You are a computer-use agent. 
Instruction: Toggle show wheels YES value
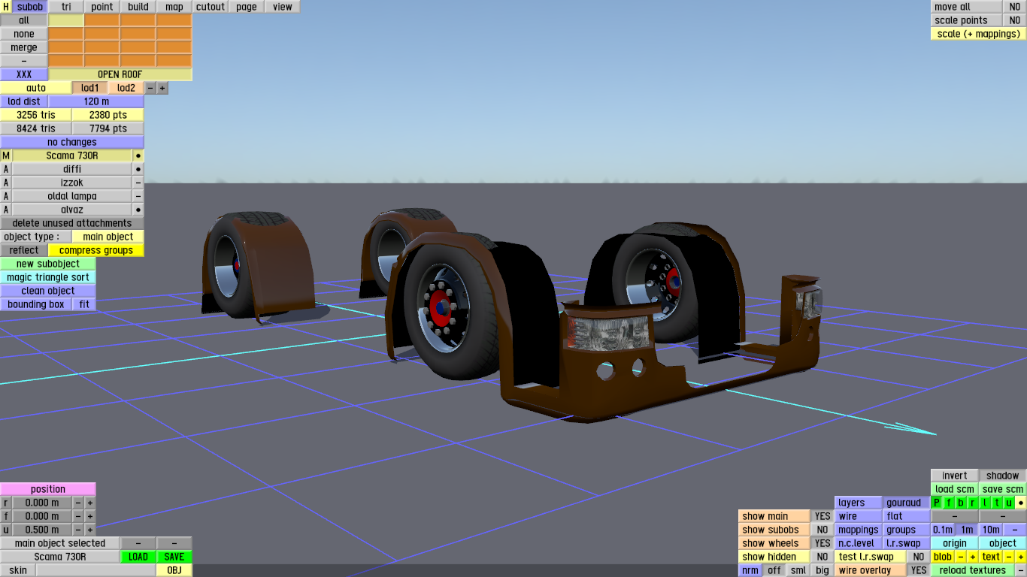(823, 543)
